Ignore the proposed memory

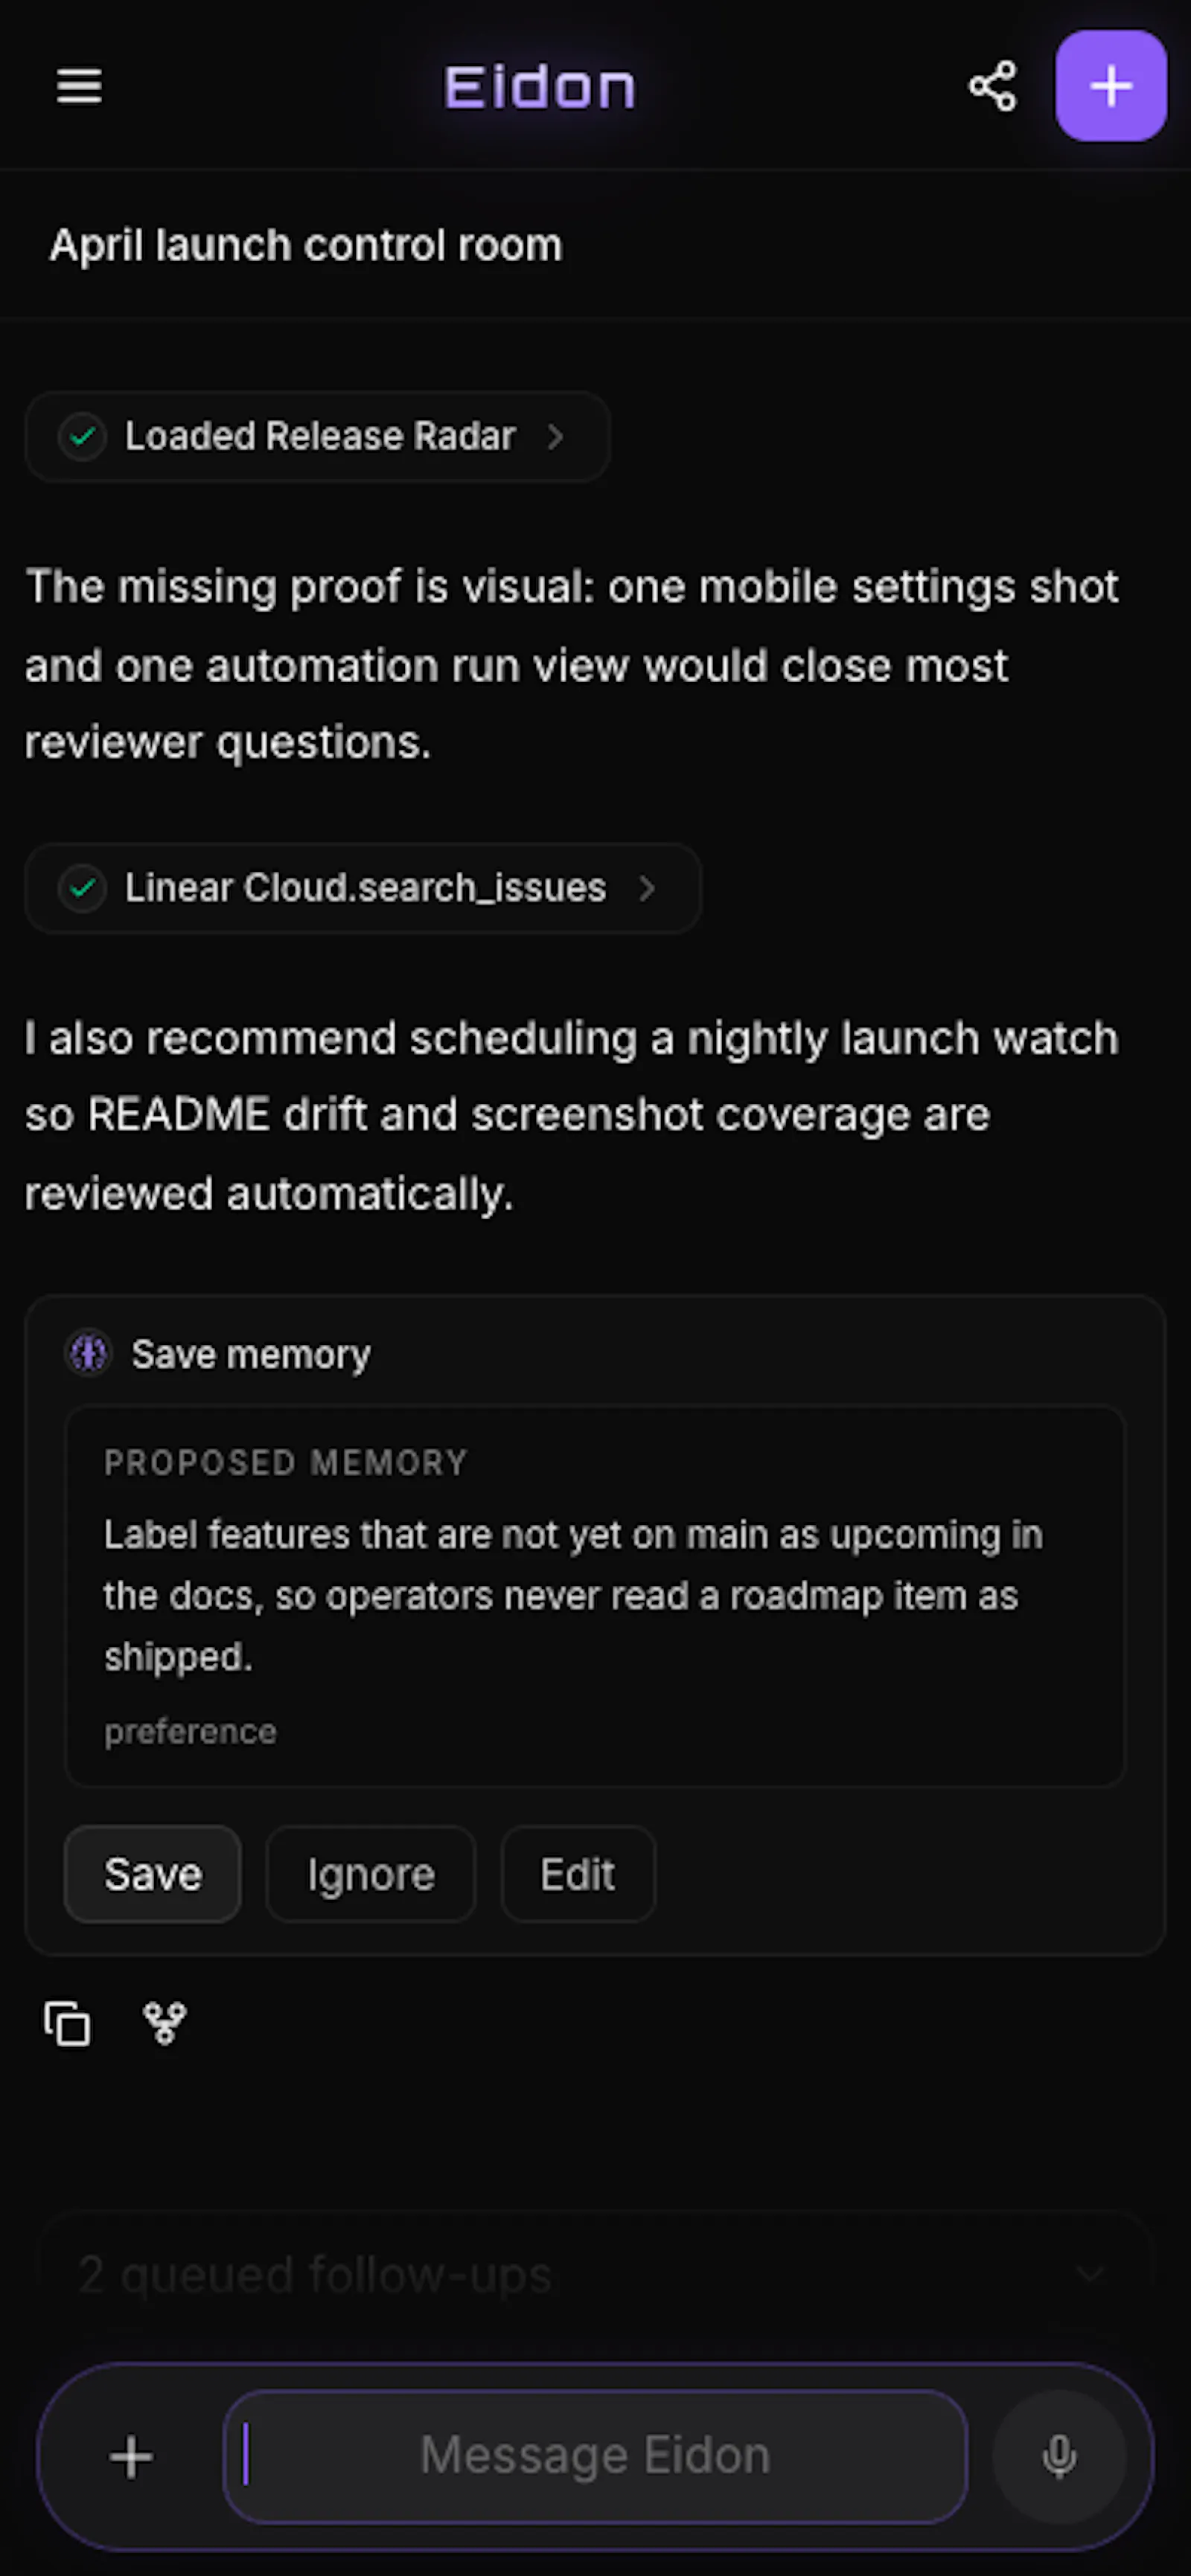coord(370,1874)
